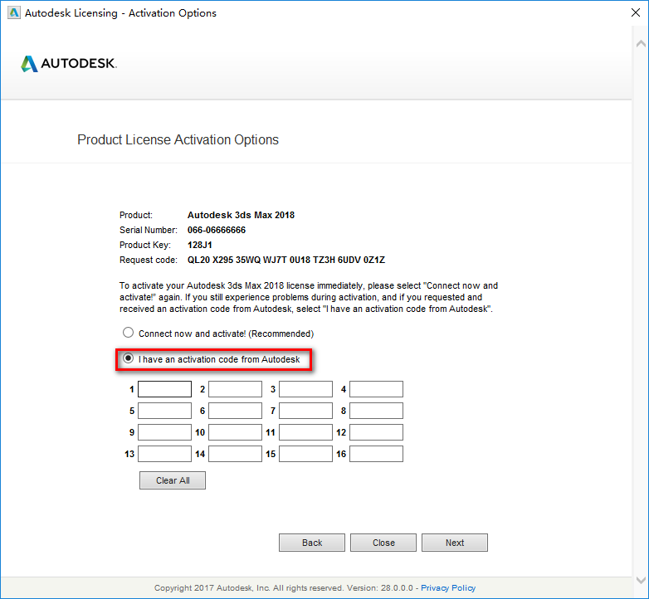The height and width of the screenshot is (599, 649).
Task: Click activation code field 6
Action: click(235, 411)
